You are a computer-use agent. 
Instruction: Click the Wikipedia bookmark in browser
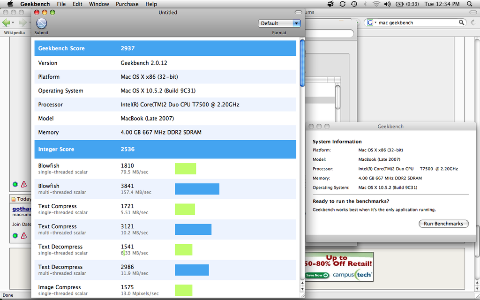pyautogui.click(x=15, y=32)
